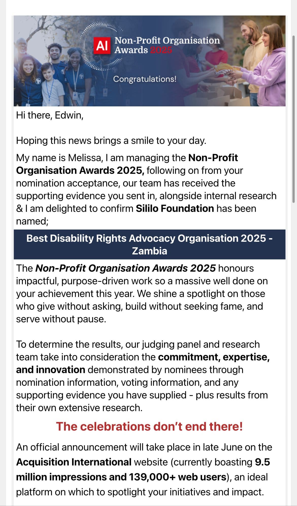297x506 pixels.
Task: Tap the red "The celebrations don't end there!" heading
Action: tap(149, 426)
